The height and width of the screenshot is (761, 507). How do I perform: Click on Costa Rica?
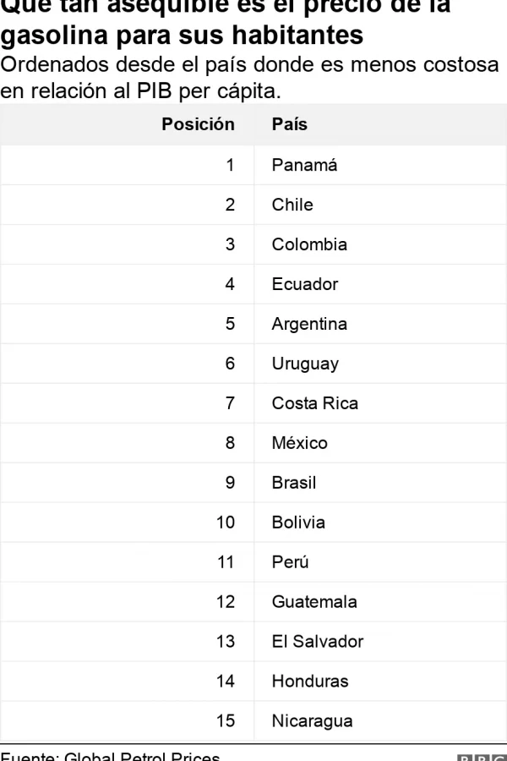click(315, 403)
